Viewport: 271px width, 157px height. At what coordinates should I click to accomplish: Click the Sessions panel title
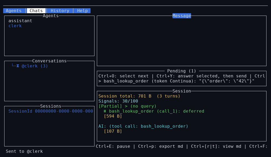point(51,106)
